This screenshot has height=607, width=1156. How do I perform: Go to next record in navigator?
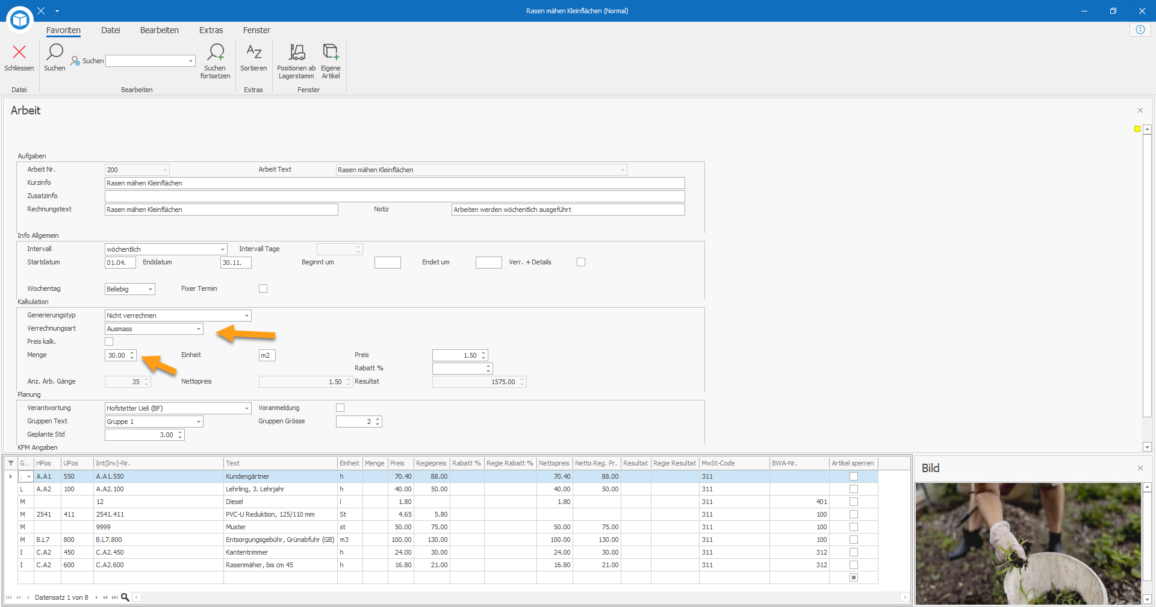(x=96, y=597)
